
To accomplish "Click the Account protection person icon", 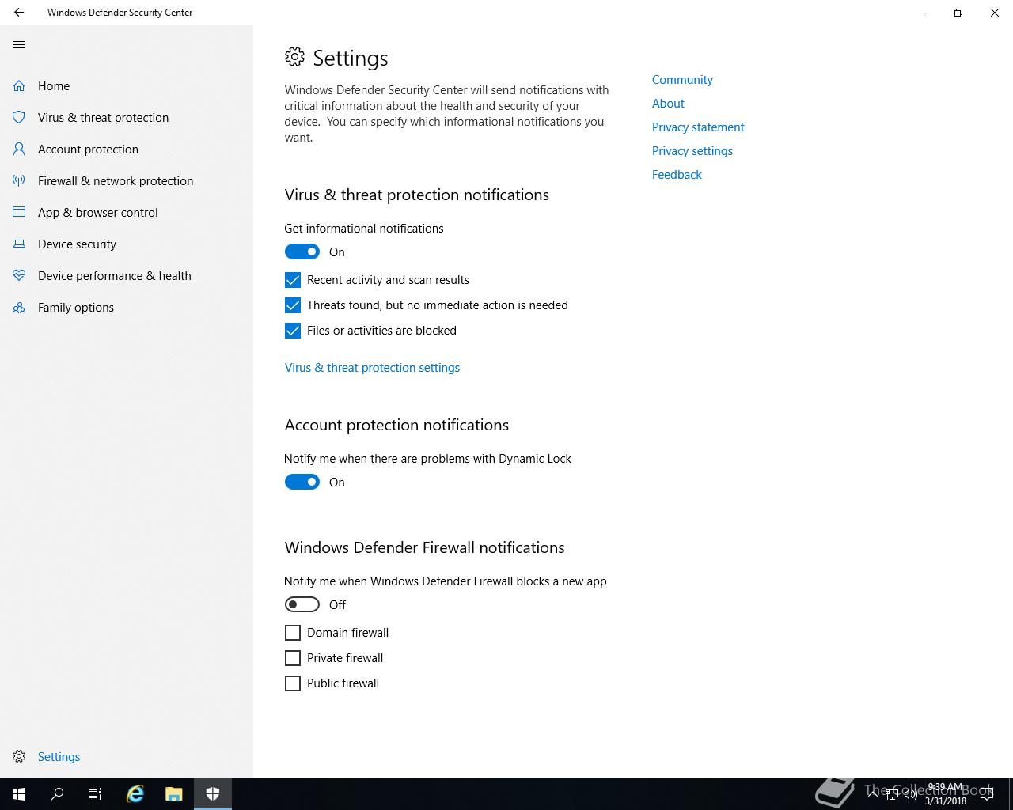I will 19,149.
